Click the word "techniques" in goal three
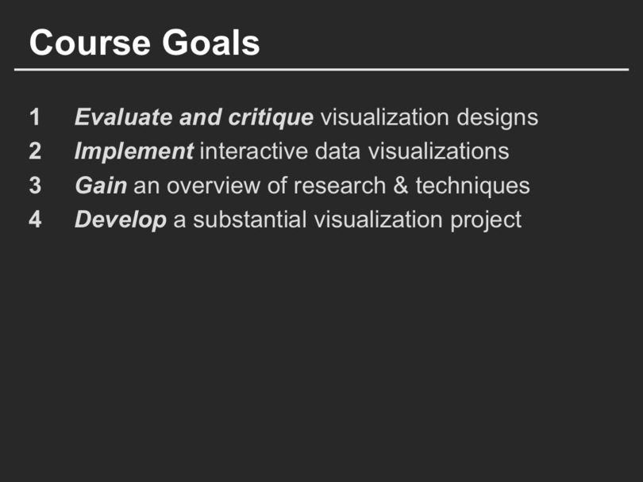This screenshot has height=482, width=643. point(472,186)
